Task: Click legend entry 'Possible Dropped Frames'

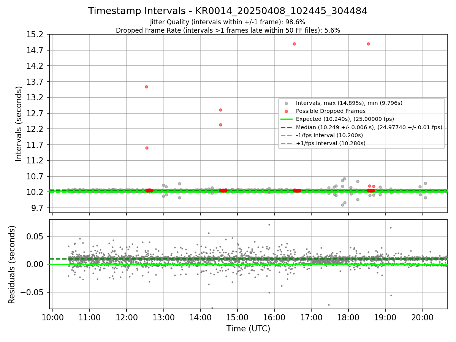Action: pyautogui.click(x=331, y=111)
